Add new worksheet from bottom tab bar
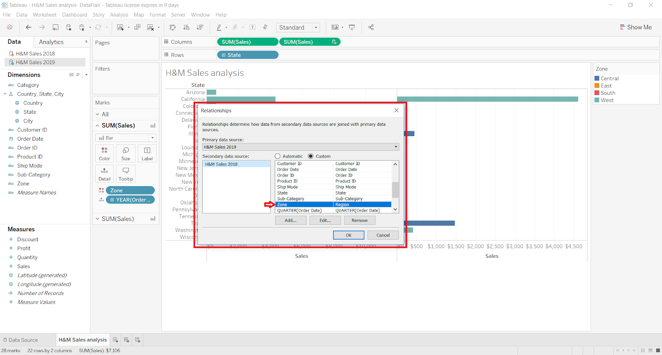The height and width of the screenshot is (355, 662). (x=115, y=340)
